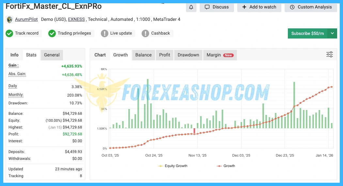Screen dimensions: 343x186
Task: Click the AurumPilot avatar icon
Action: click(x=9, y=20)
